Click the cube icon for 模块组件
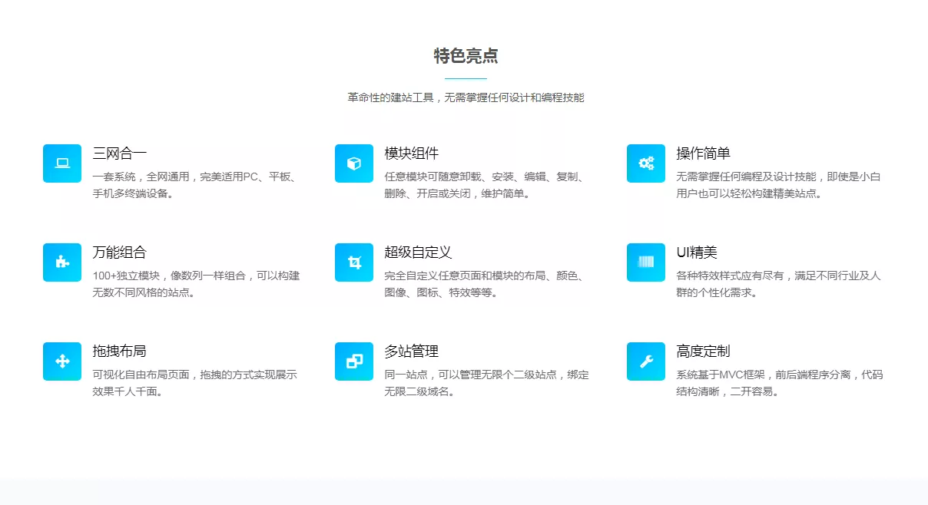The width and height of the screenshot is (928, 505). click(x=354, y=163)
